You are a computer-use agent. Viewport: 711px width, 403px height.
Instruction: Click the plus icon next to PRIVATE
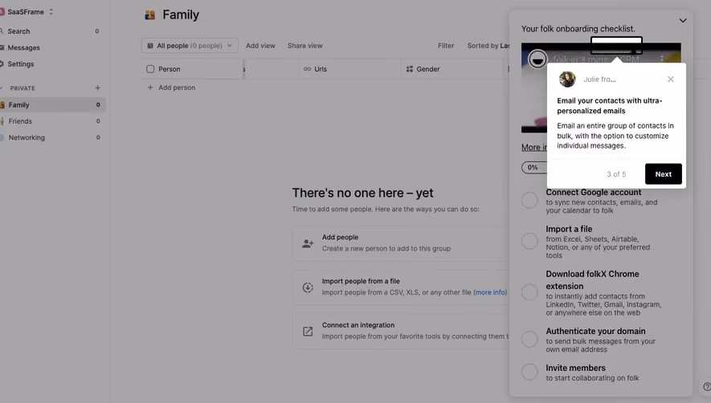point(97,88)
